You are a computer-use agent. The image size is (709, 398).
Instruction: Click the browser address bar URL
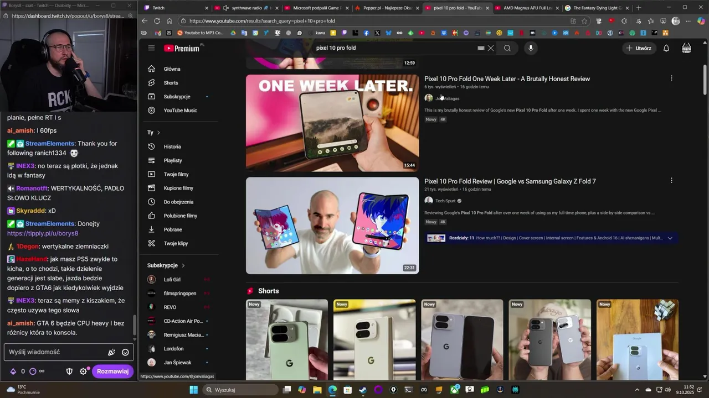click(262, 21)
